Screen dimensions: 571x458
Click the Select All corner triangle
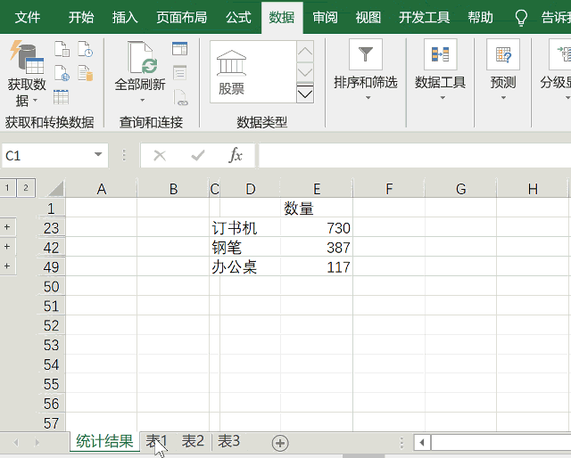coord(55,189)
